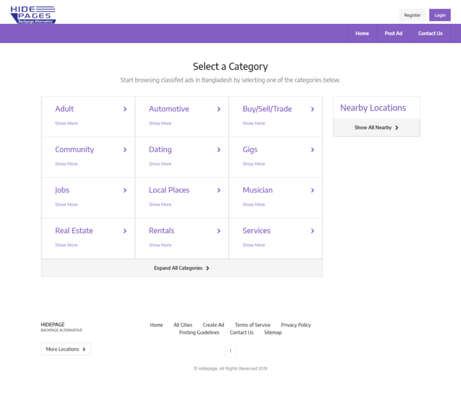Open More Locations in the footer
The height and width of the screenshot is (413, 461).
(x=66, y=349)
